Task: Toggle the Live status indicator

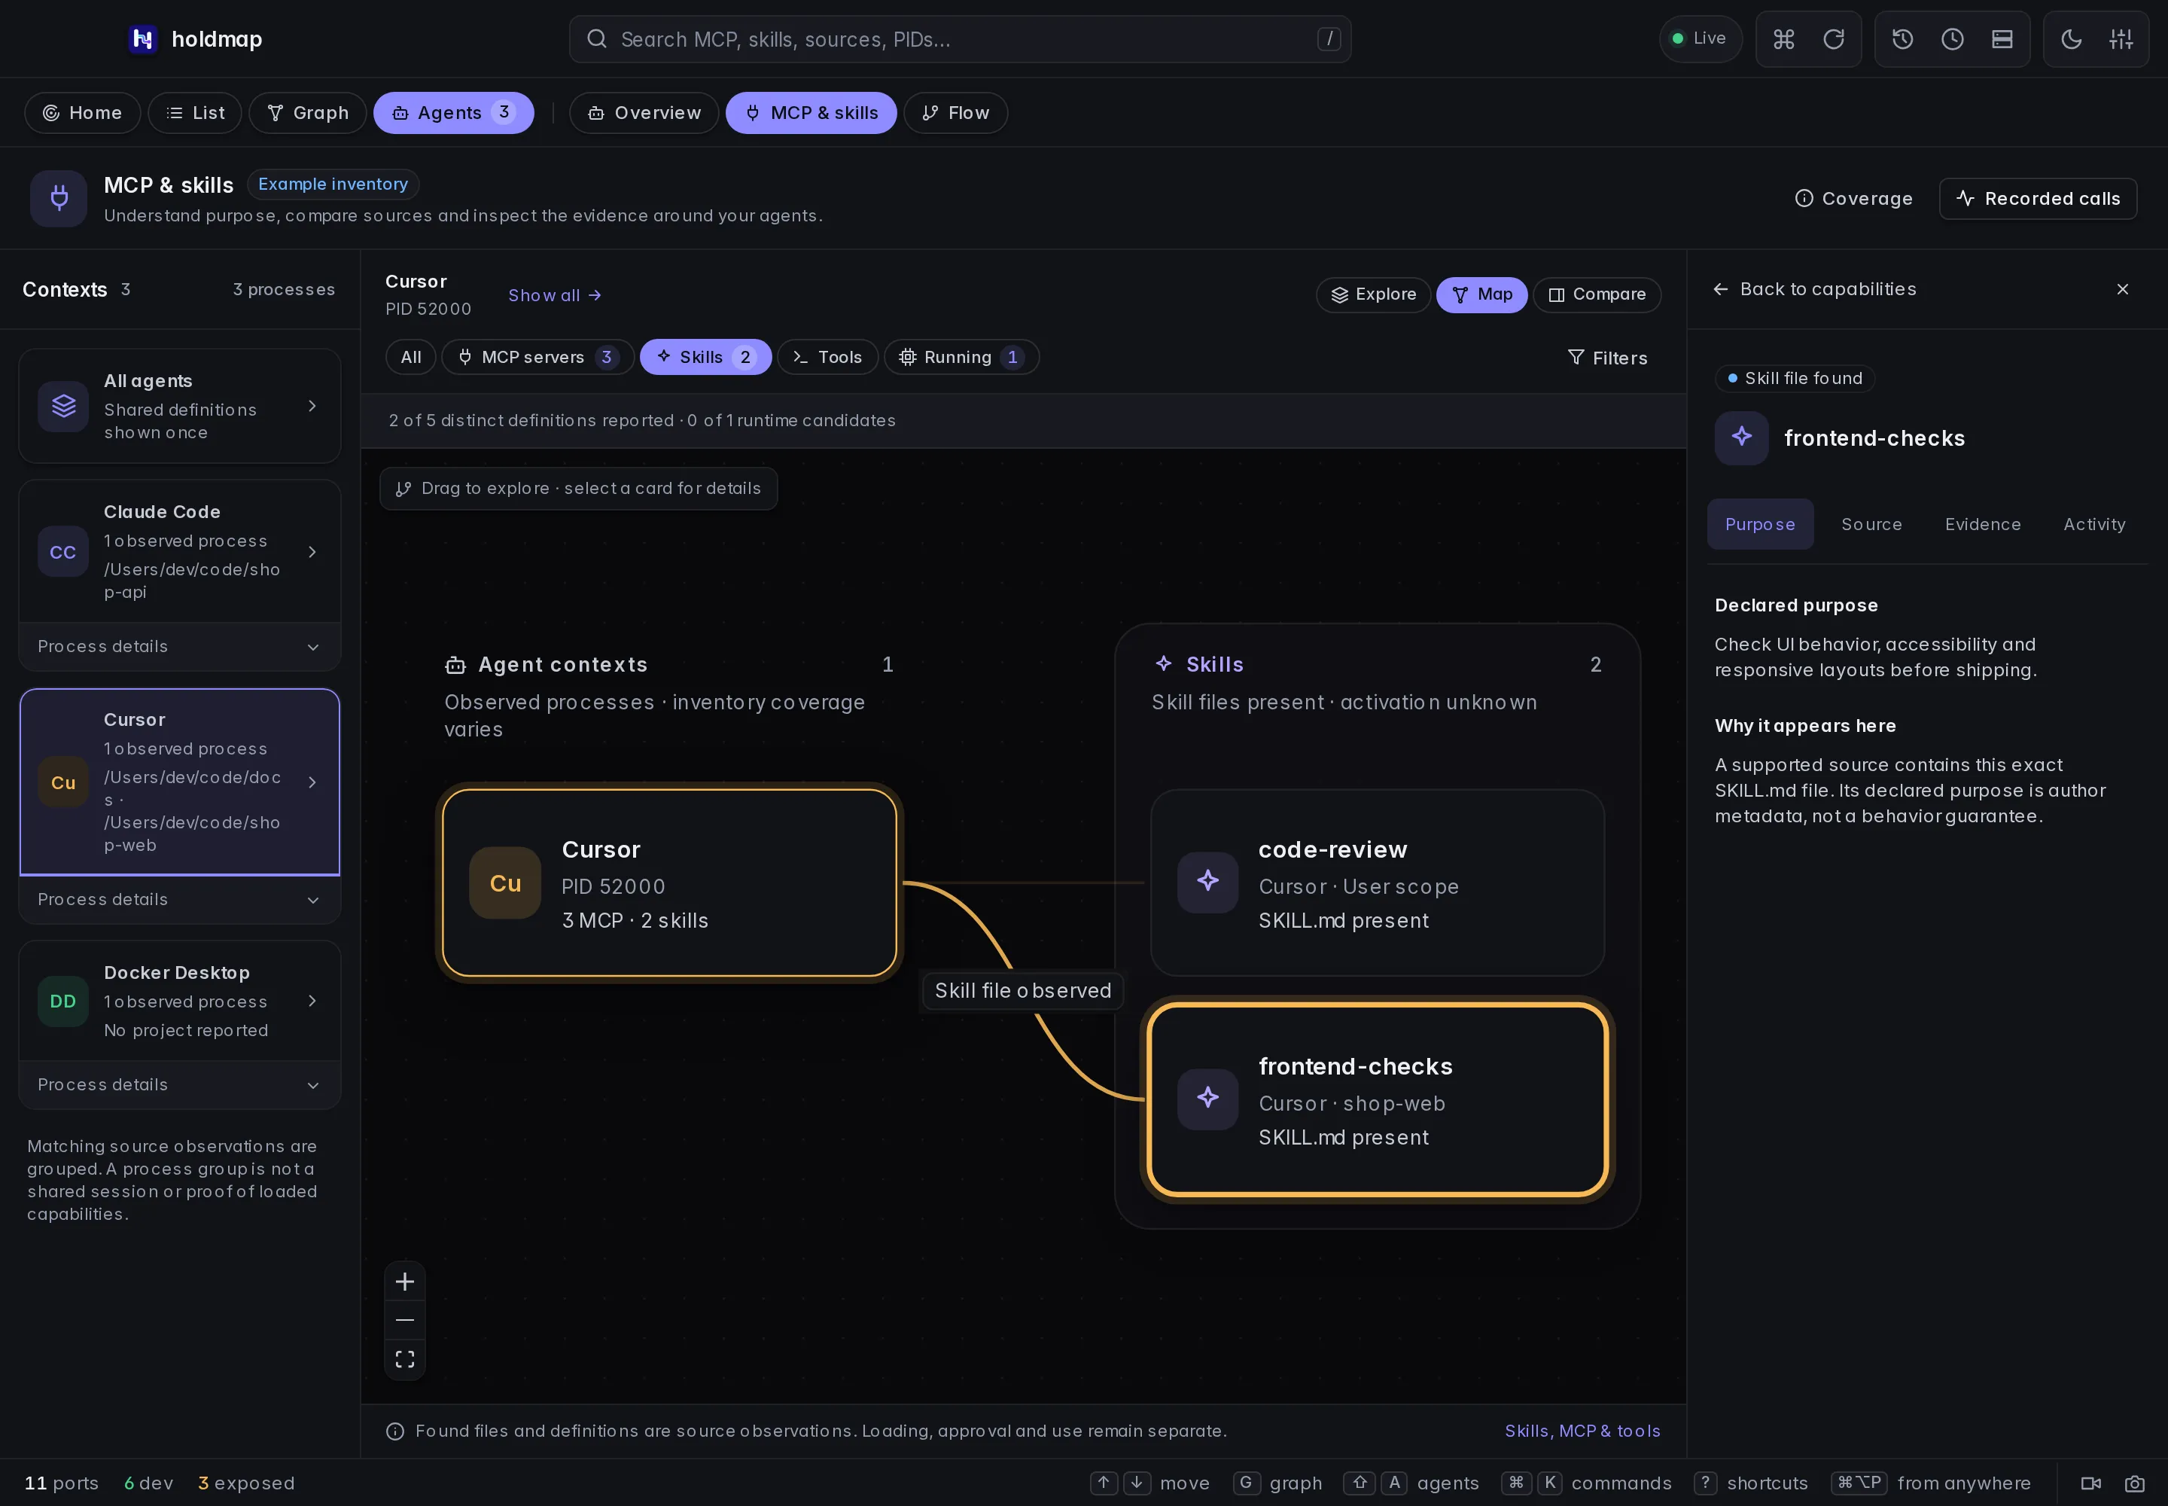Action: [x=1700, y=38]
